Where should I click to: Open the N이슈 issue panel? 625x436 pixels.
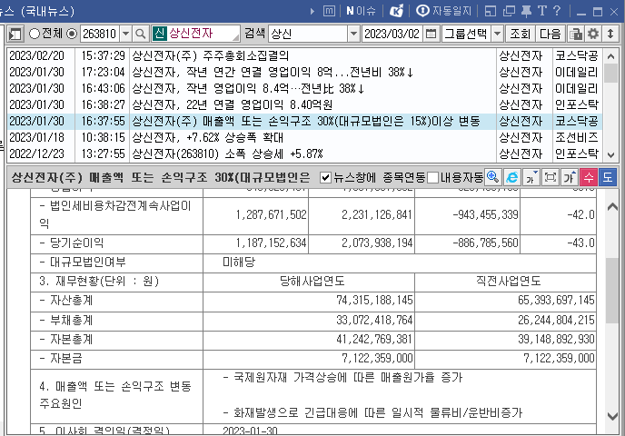pos(361,11)
